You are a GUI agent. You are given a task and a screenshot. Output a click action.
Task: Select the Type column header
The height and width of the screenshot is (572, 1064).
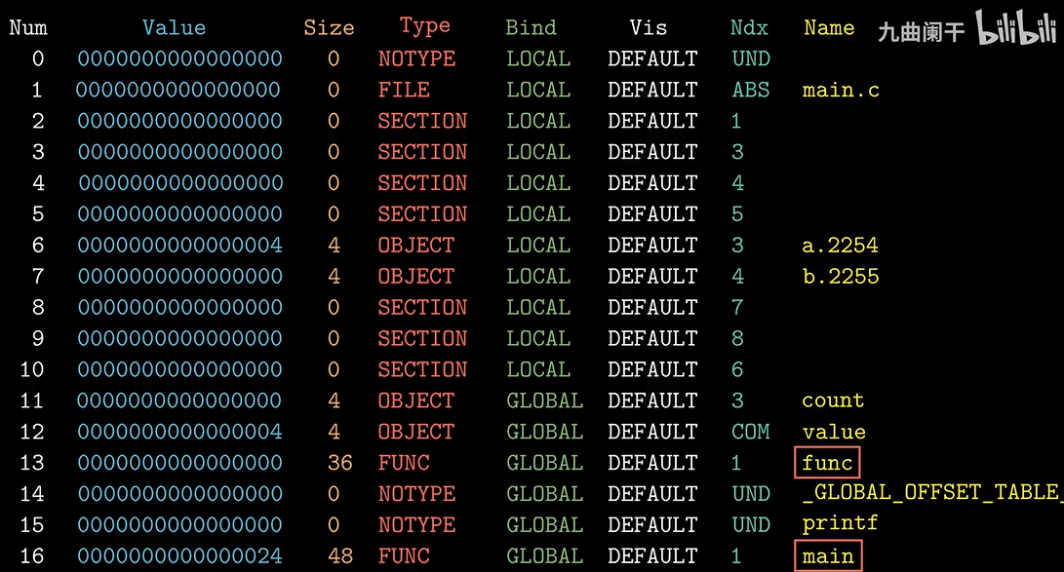pyautogui.click(x=424, y=26)
